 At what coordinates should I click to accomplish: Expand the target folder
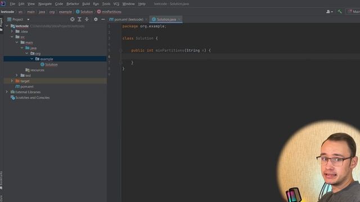coord(12,81)
